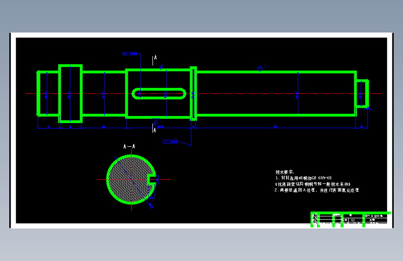Click the surface roughness symbol above the keyway section
Image resolution: width=403 pixels, height=261 pixels.
[161, 67]
